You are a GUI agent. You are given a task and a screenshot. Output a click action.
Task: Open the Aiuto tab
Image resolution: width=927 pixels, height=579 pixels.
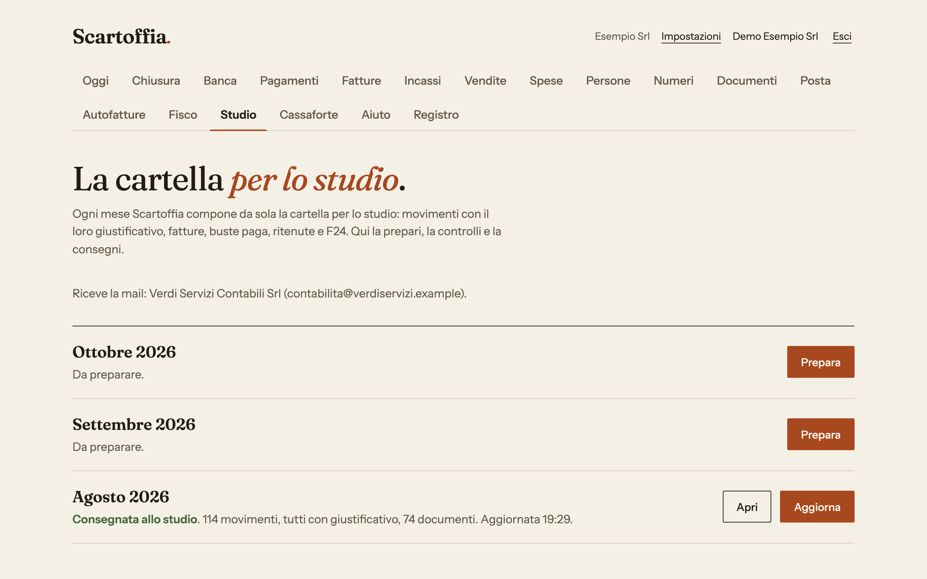click(376, 115)
